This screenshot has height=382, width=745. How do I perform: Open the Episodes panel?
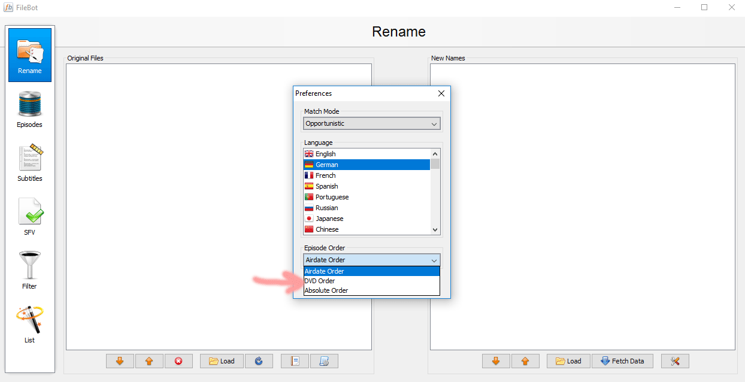[30, 109]
